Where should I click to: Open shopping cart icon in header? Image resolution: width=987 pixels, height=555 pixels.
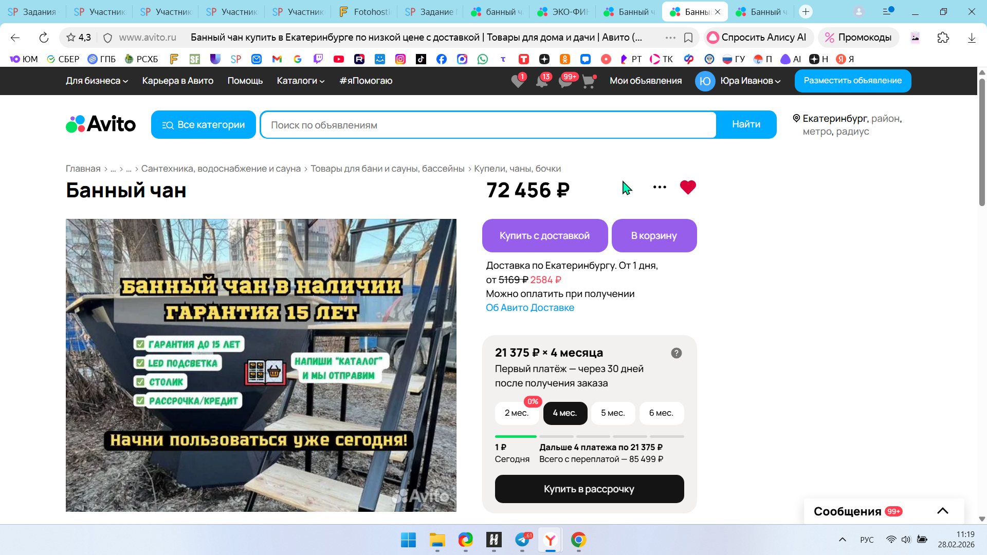pos(588,81)
